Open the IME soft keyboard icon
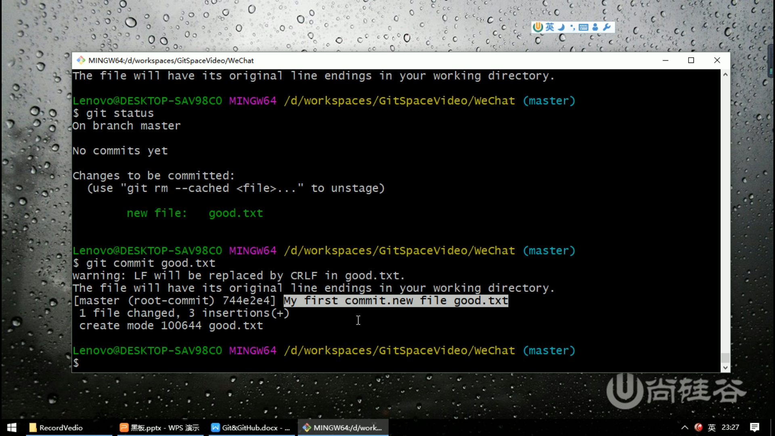This screenshot has height=436, width=775. pos(583,27)
